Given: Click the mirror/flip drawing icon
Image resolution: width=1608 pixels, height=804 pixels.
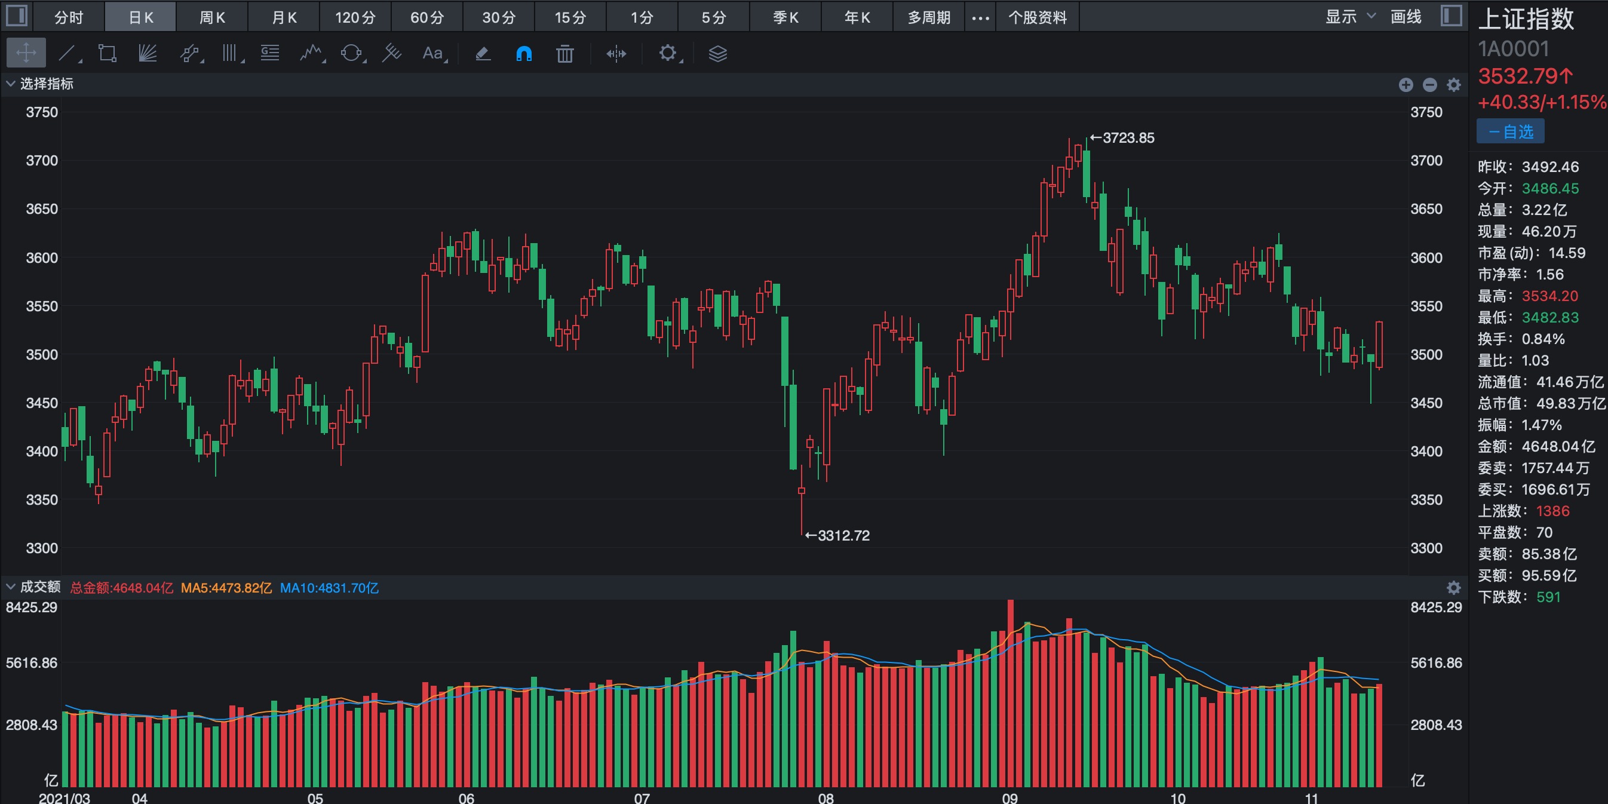Looking at the screenshot, I should (x=616, y=54).
